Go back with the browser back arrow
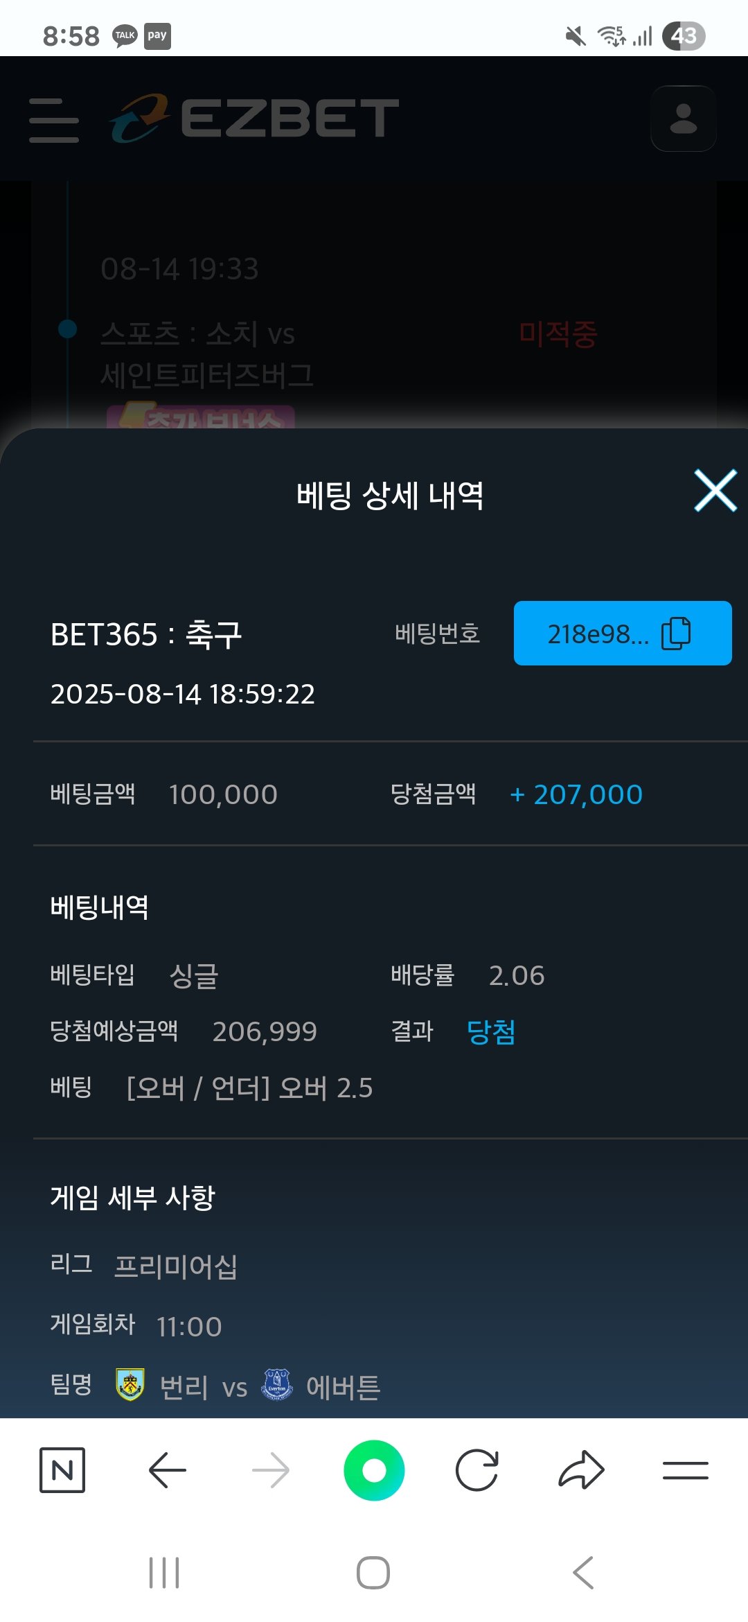 click(167, 1470)
